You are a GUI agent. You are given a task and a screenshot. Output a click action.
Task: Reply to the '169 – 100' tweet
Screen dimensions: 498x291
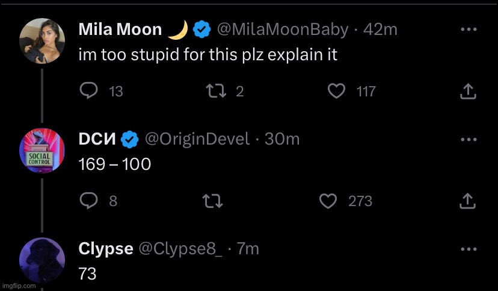(x=88, y=201)
